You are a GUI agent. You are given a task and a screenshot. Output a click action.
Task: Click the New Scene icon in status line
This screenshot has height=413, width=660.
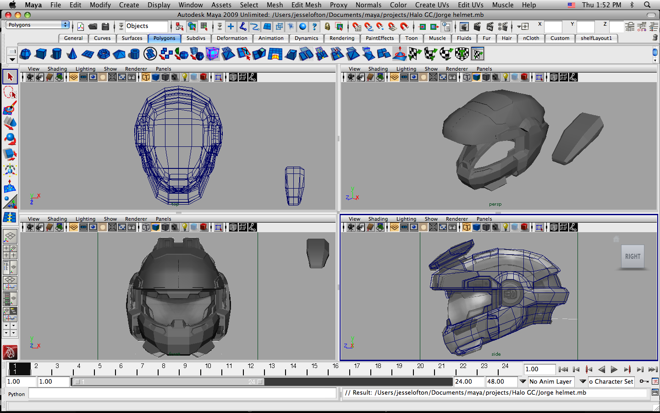pos(81,27)
